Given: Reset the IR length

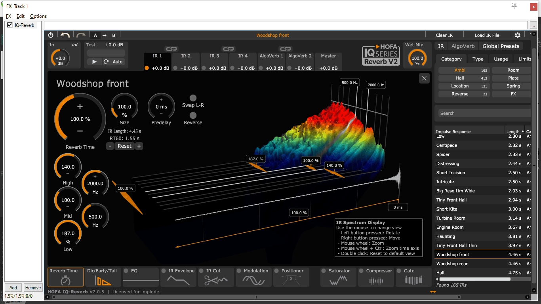Looking at the screenshot, I should tap(124, 146).
